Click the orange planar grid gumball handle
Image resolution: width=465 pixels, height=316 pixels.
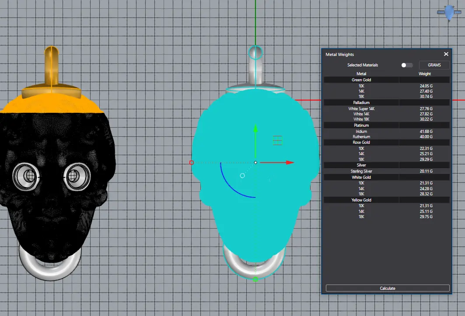[x=278, y=140]
